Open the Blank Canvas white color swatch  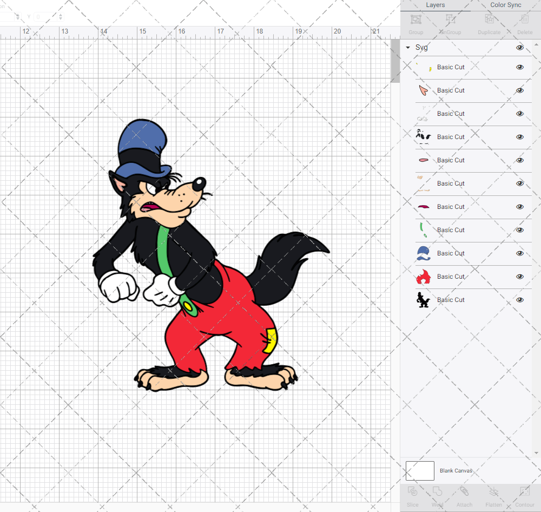pyautogui.click(x=420, y=470)
